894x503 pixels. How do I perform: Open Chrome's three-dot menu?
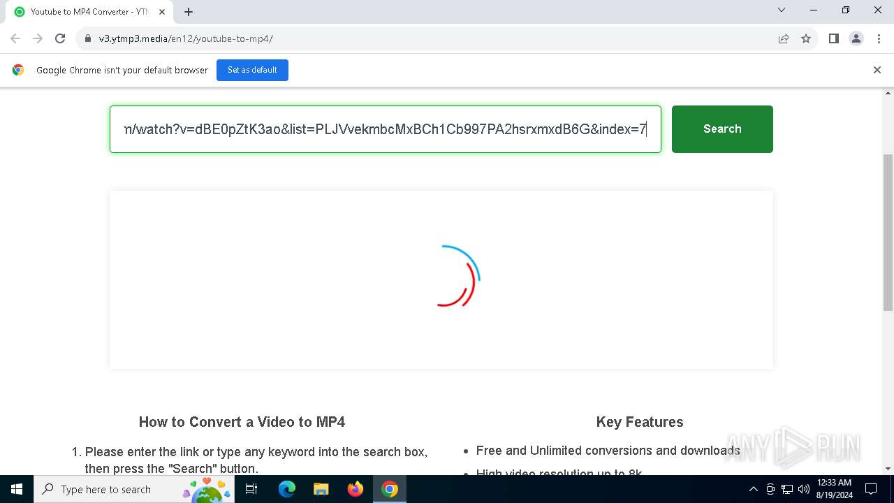879,38
